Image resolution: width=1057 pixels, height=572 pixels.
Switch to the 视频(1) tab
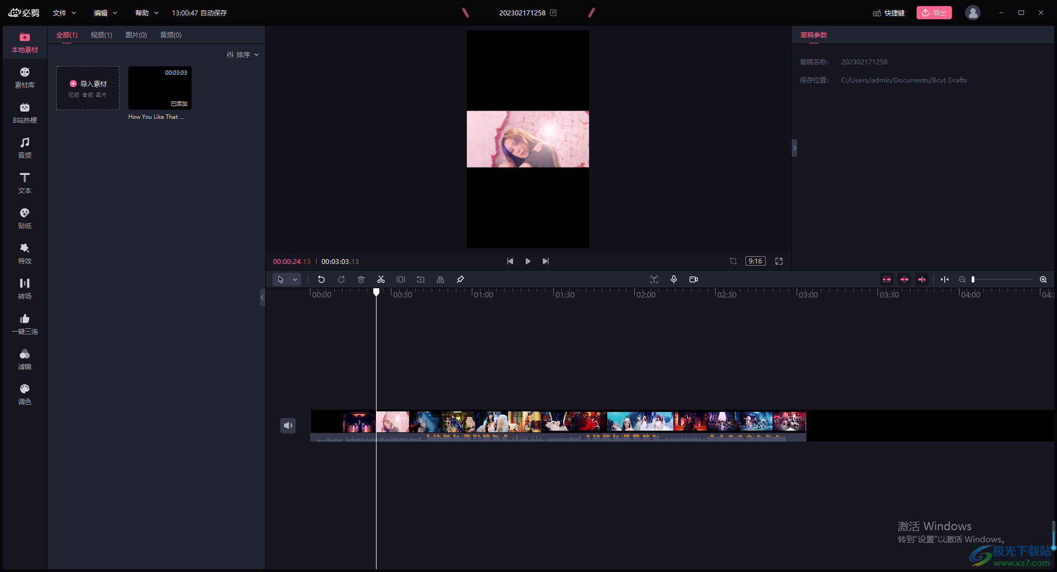101,35
